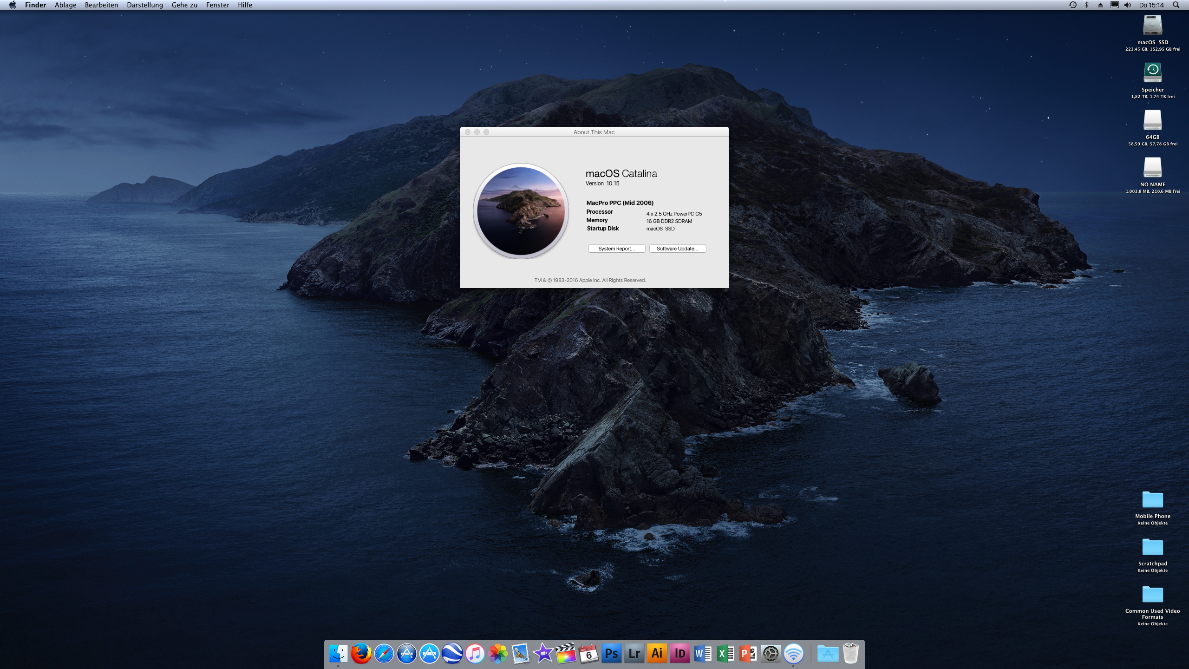Viewport: 1189px width, 669px height.
Task: Open the Darstellung menu
Action: pyautogui.click(x=145, y=5)
